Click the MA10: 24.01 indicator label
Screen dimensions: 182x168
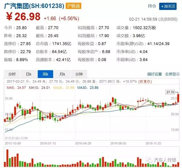point(40,88)
